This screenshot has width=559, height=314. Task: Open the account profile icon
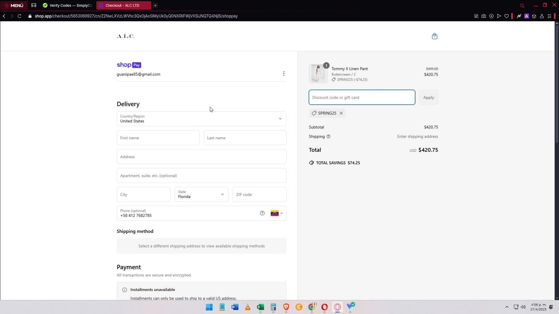(542, 16)
